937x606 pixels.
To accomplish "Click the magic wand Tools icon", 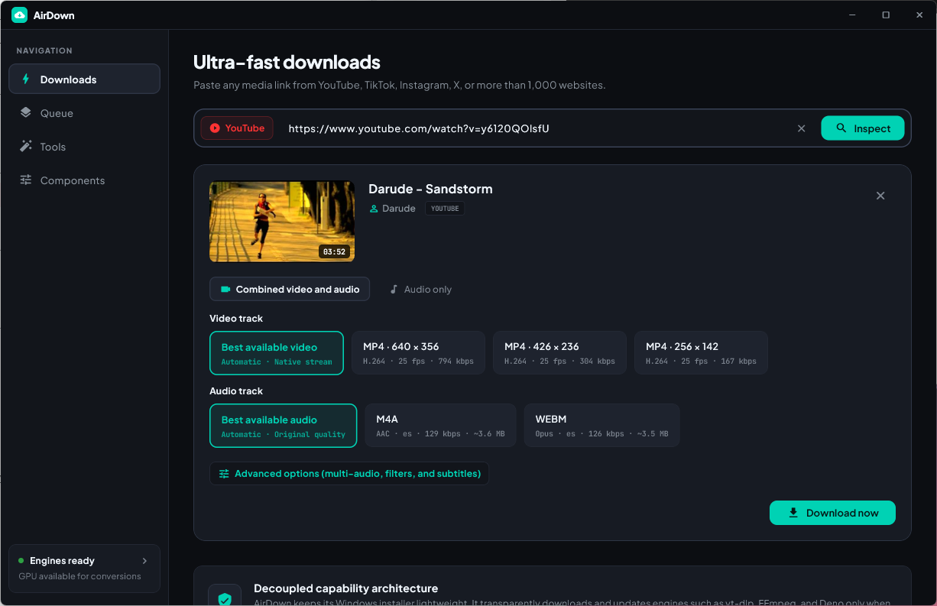I will coord(26,146).
